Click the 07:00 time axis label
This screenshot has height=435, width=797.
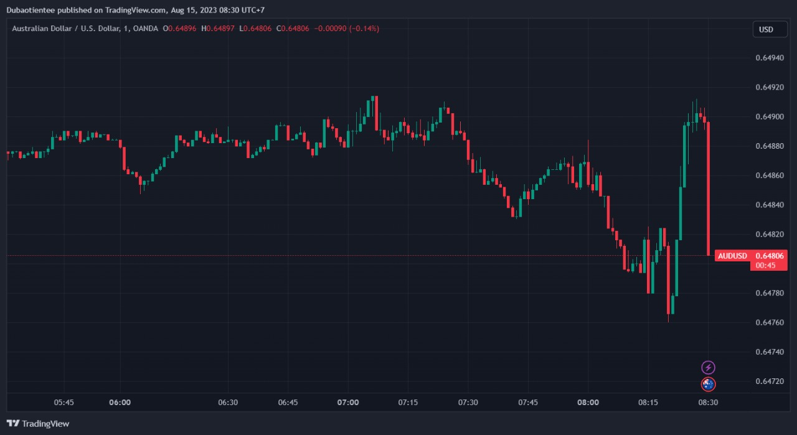[x=348, y=403]
